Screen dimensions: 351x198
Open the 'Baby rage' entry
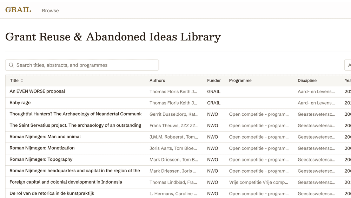(x=20, y=103)
